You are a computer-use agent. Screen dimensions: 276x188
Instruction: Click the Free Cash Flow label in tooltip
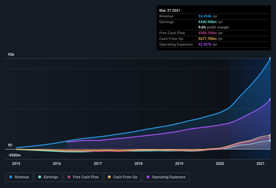pos(172,33)
